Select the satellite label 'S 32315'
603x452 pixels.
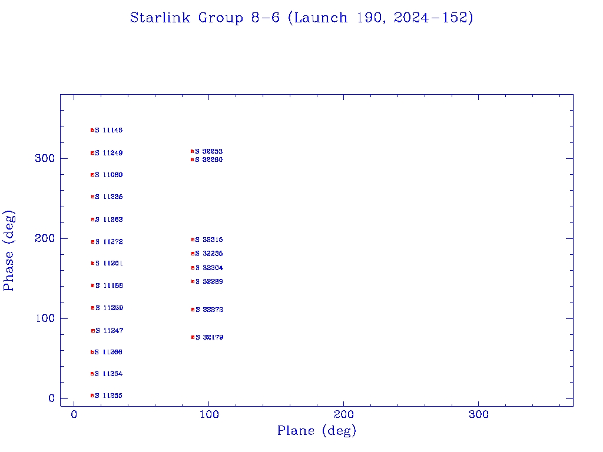[209, 240]
